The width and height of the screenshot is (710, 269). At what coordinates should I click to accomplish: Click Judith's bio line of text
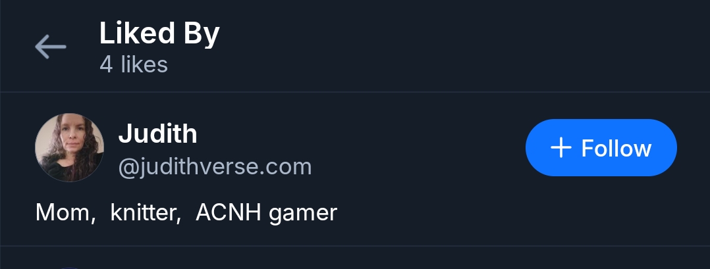click(186, 212)
